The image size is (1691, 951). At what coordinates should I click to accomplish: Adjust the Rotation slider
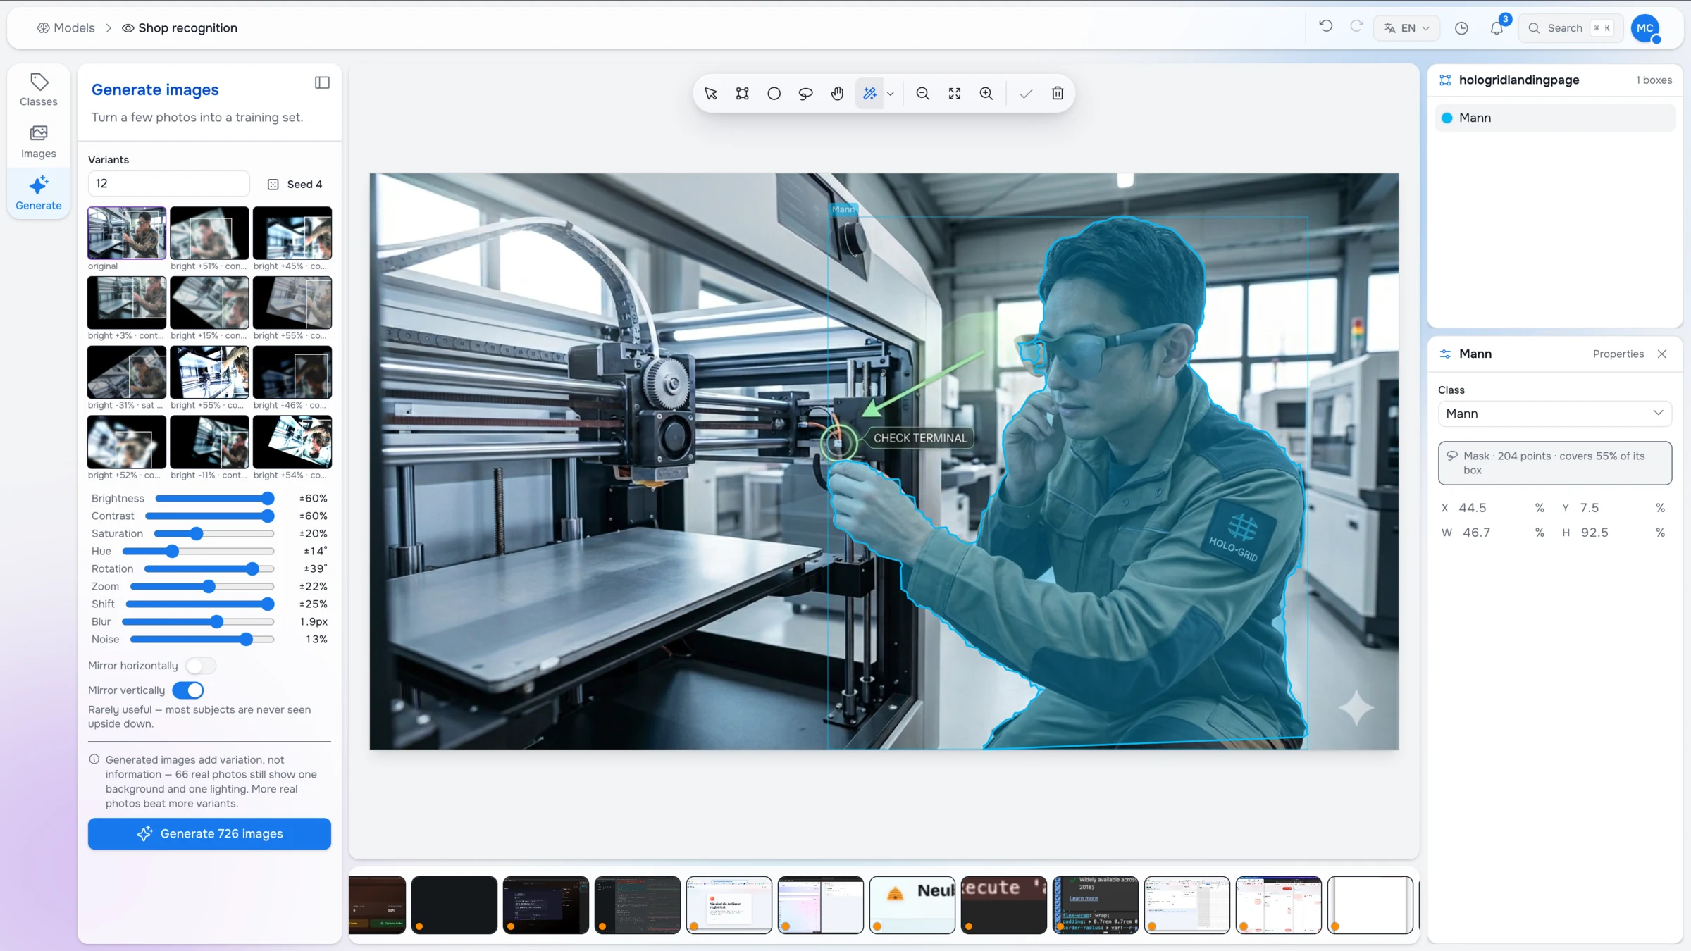coord(209,568)
